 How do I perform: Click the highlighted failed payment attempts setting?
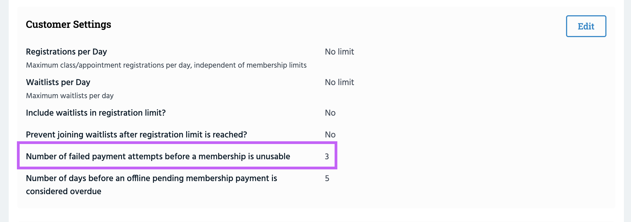tap(158, 157)
